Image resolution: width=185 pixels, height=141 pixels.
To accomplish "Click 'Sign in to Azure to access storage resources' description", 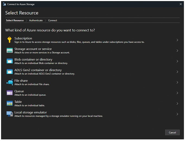I will coord(79,42).
